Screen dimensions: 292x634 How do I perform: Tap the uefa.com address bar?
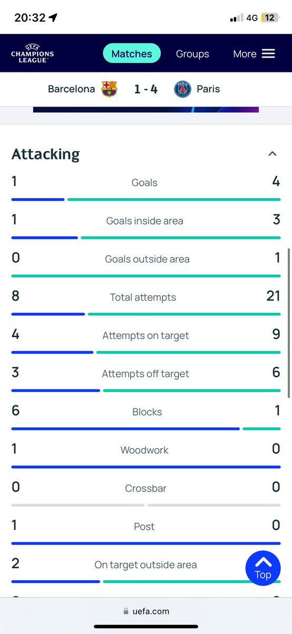146,611
